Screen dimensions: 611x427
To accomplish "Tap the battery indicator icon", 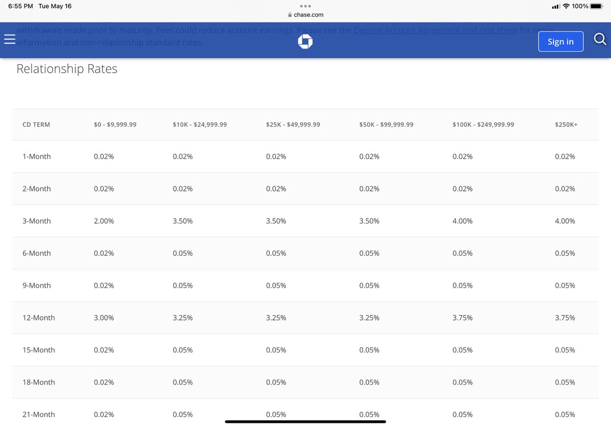I will pyautogui.click(x=596, y=6).
